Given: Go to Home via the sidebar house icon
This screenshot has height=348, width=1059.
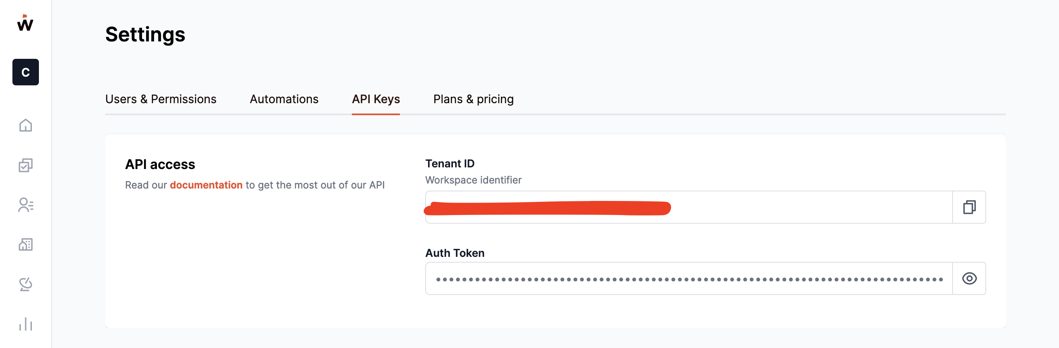Looking at the screenshot, I should point(26,125).
